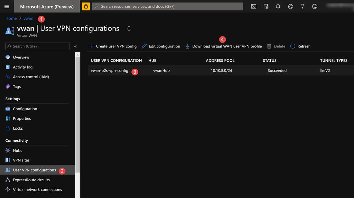Image resolution: width=354 pixels, height=198 pixels.
Task: Focus the global search resources box
Action: [x=168, y=6]
